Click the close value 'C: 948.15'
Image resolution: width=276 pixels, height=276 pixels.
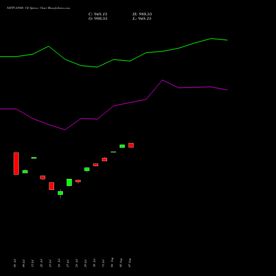98,14
